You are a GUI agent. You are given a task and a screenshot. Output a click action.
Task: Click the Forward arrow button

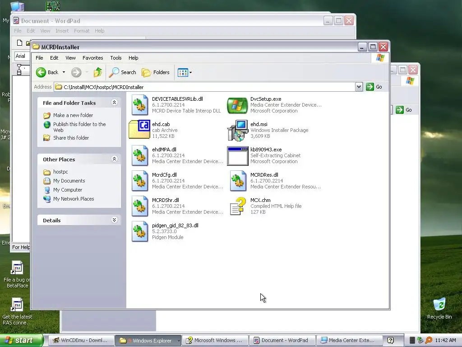coord(76,72)
